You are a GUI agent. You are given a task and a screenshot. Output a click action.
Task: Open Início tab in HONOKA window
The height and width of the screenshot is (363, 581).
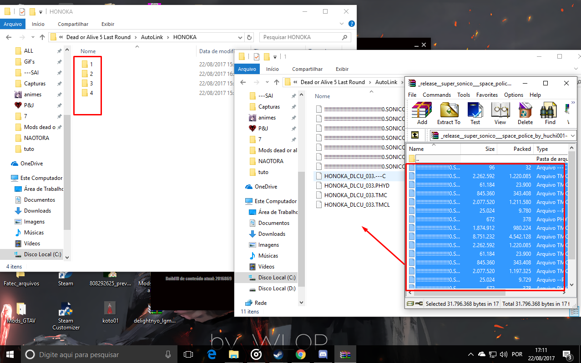[x=38, y=24]
